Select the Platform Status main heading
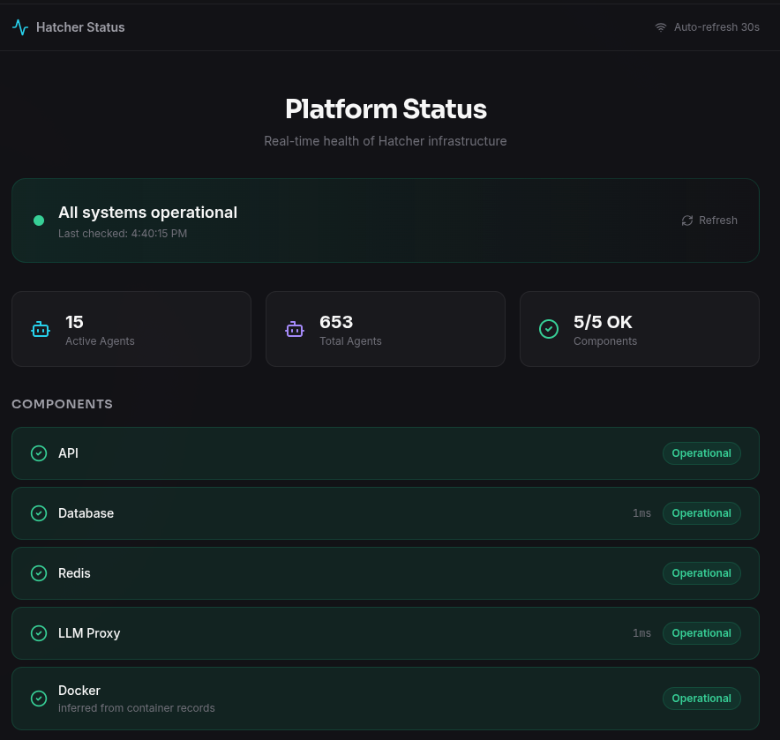 [386, 108]
